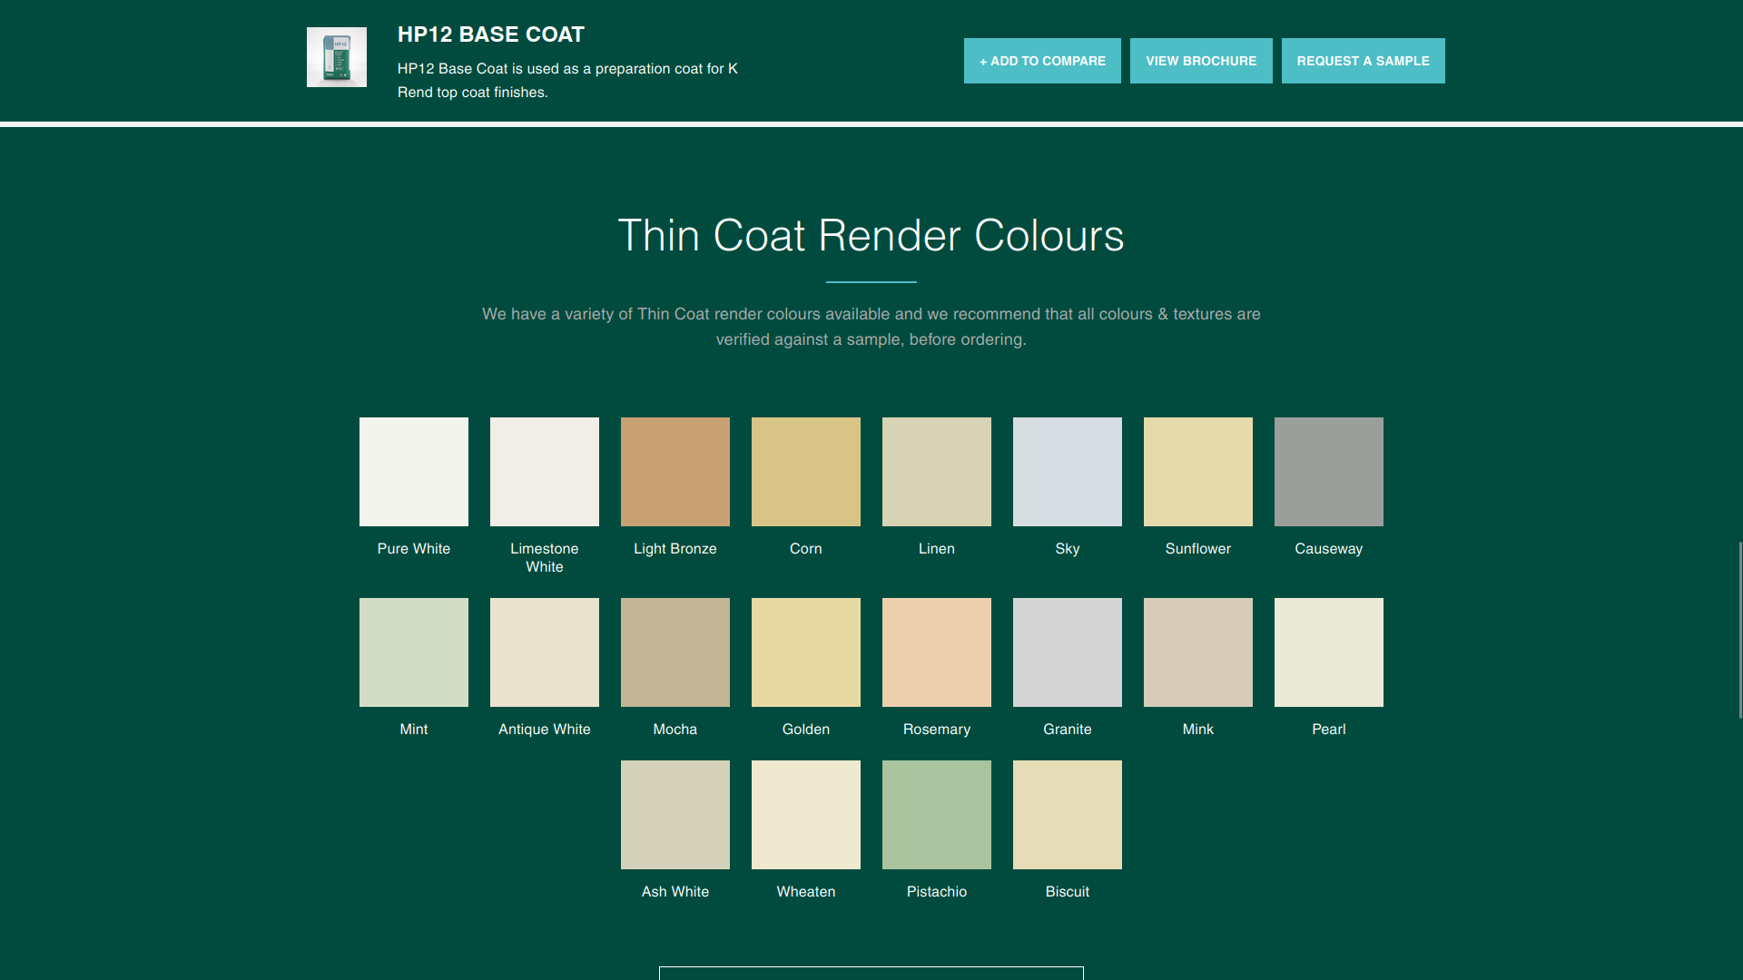Pick the Pistachio colour swatch
Screen dimensions: 1743x980
[937, 815]
